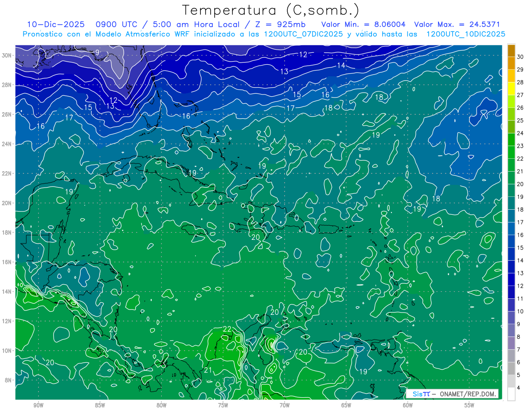This screenshot has width=532, height=411.
Task: Click the "ONAMET/REP.DOM." credit label
Action: pos(468,394)
